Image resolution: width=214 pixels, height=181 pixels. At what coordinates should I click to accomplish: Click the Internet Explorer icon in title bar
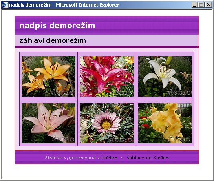tap(5, 5)
